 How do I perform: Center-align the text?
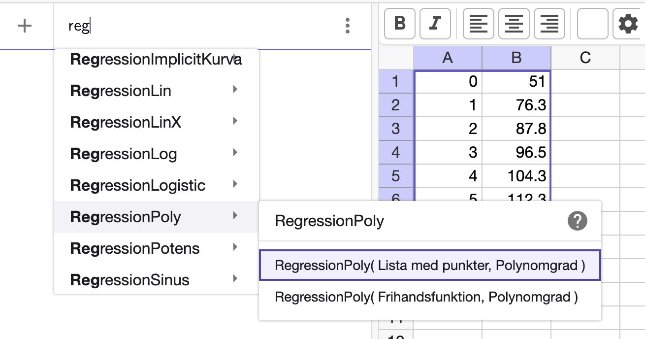click(x=514, y=23)
